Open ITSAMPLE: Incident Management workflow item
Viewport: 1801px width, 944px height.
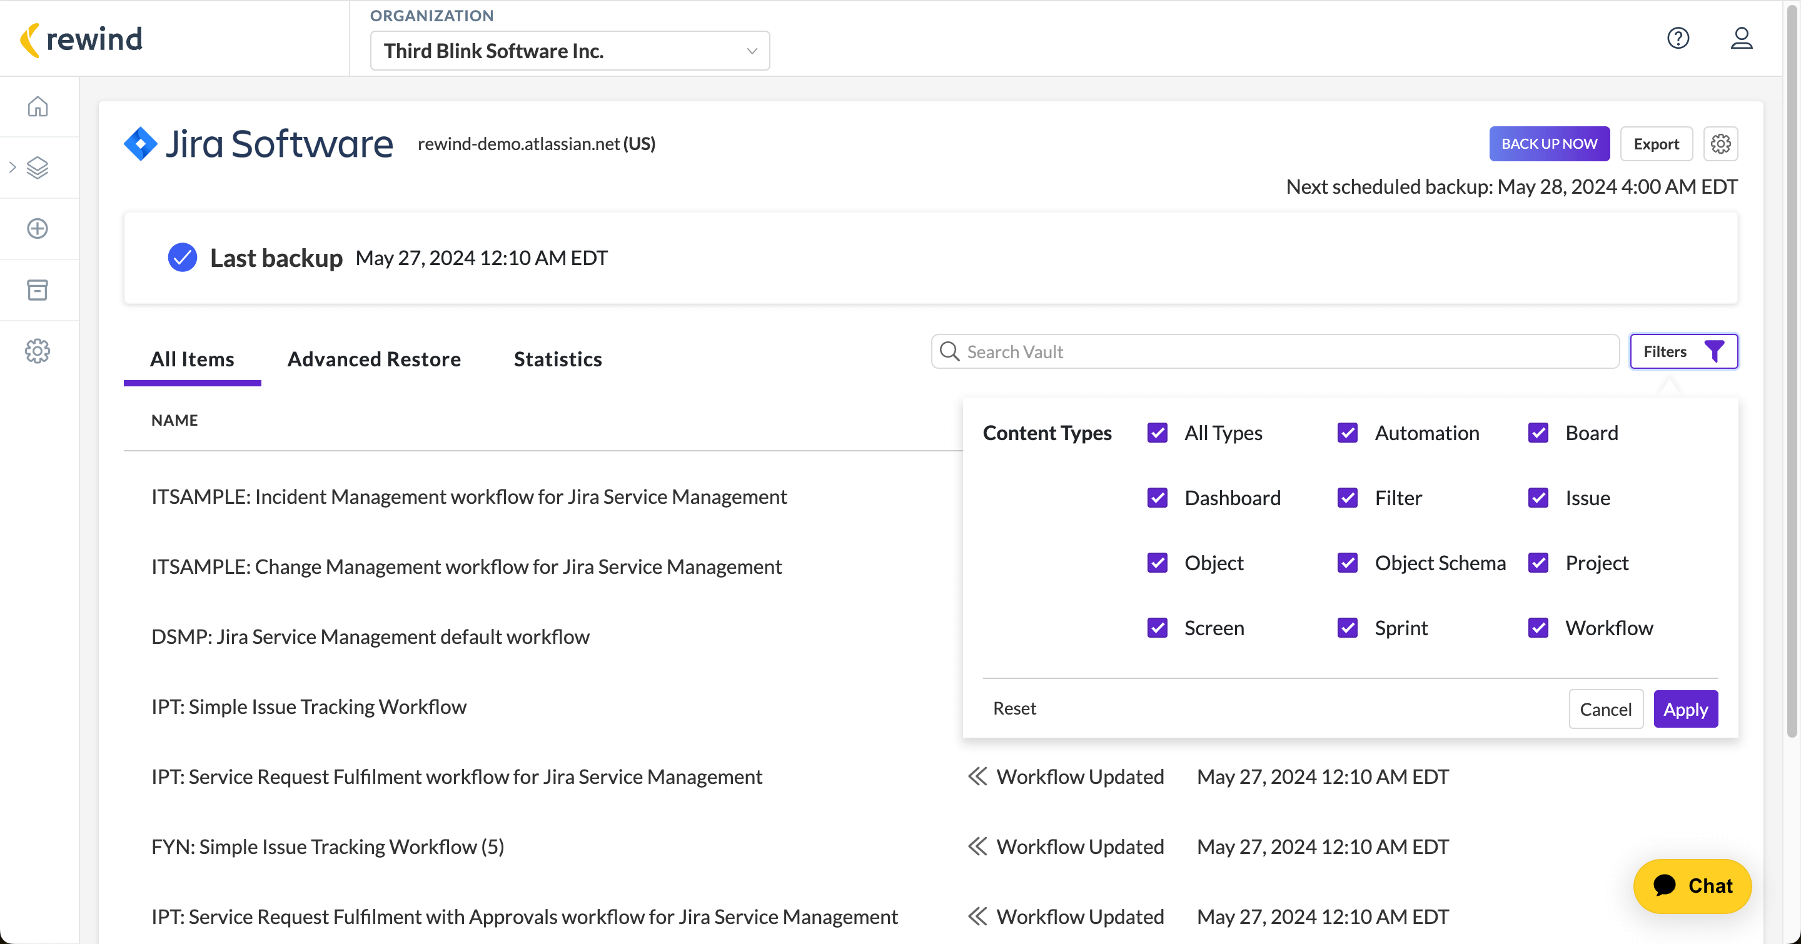469,497
